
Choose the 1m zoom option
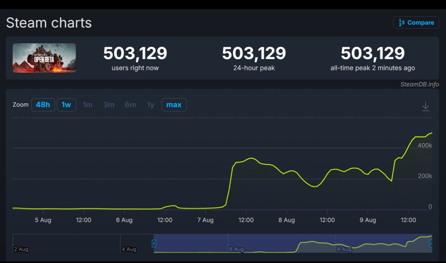coord(88,105)
